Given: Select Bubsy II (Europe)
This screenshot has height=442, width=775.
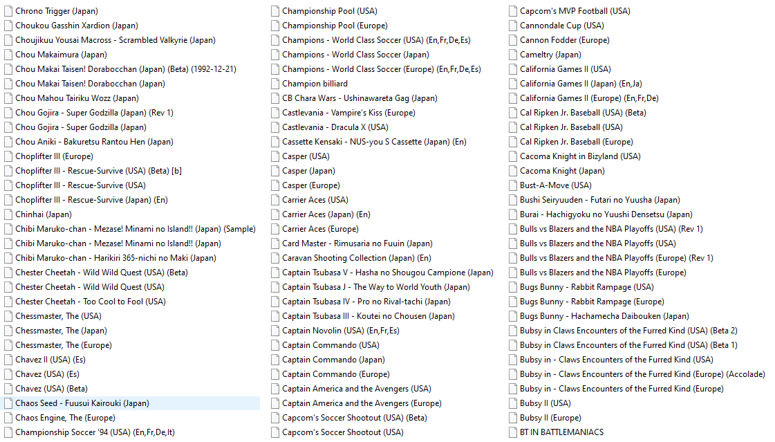Looking at the screenshot, I should point(550,418).
